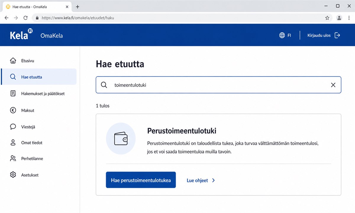Image resolution: width=355 pixels, height=213 pixels.
Task: Click the Hae etuutta magnifier icon in sidebar
Action: [x=13, y=77]
